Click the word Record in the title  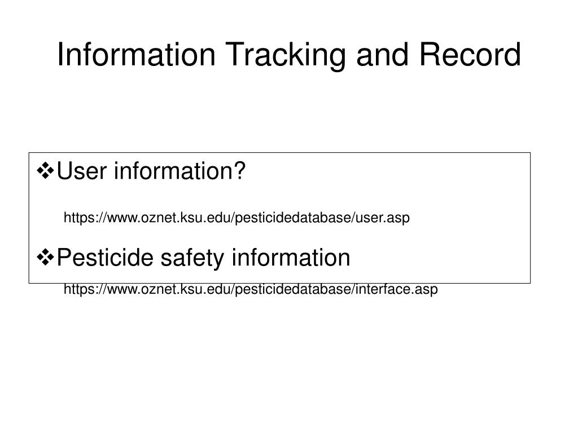pyautogui.click(x=470, y=55)
